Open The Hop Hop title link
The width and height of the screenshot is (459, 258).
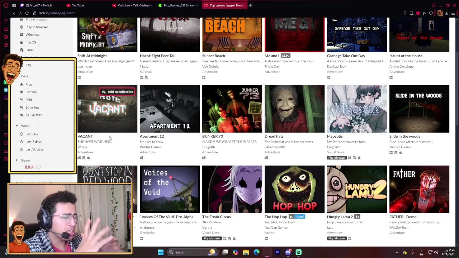coord(276,217)
